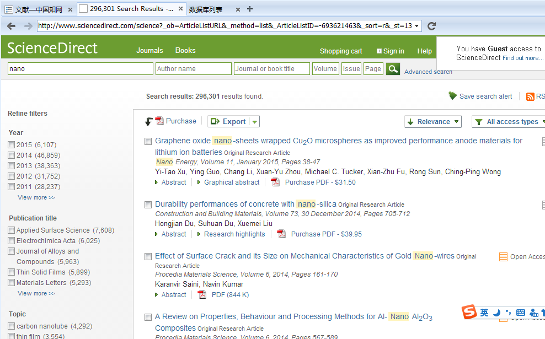This screenshot has width=545, height=339.
Task: Check Applied Surface Science publication filter
Action: point(12,230)
